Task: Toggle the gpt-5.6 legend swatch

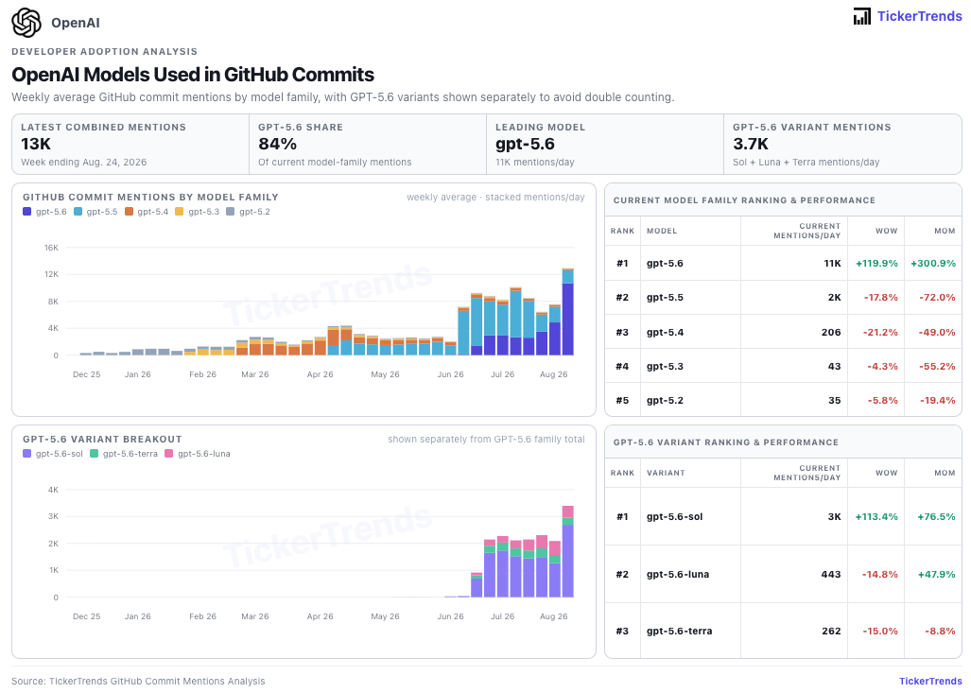Action: 26,212
